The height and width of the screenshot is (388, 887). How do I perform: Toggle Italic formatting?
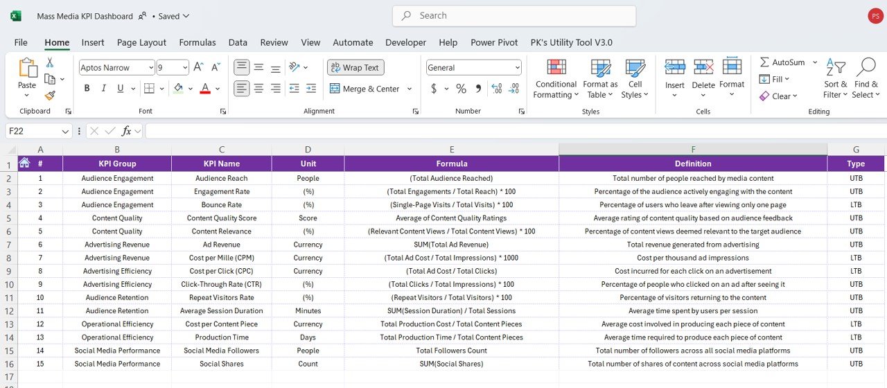tap(104, 89)
